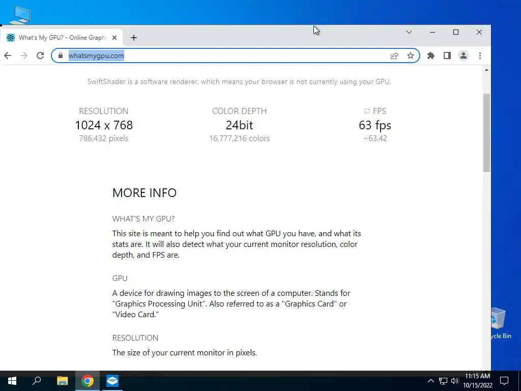Go back to the previous page
521x391 pixels.
(x=8, y=55)
